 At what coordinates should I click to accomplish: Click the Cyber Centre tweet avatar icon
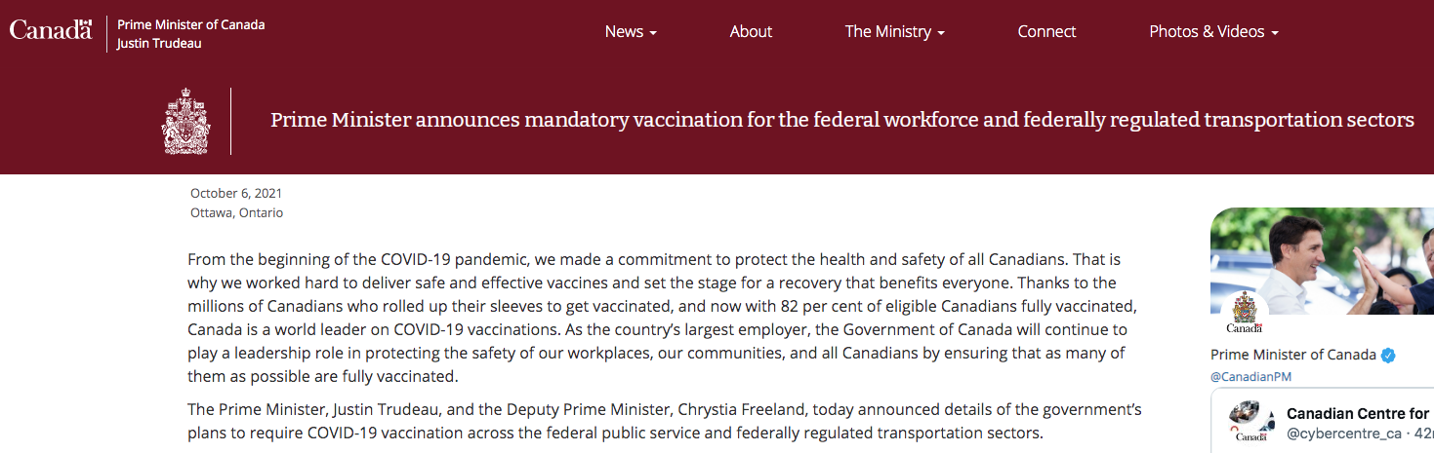[1250, 422]
